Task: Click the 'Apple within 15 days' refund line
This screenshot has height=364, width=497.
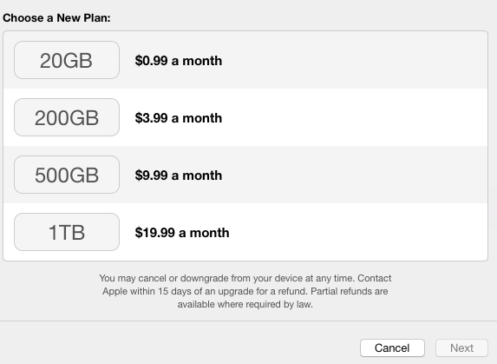Action: tap(245, 291)
